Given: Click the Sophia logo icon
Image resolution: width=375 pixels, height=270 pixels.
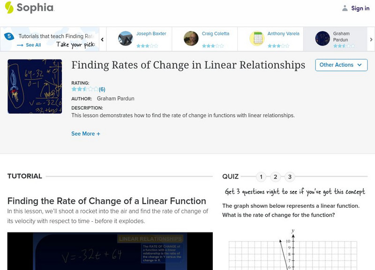Looking at the screenshot, I should [x=9, y=7].
